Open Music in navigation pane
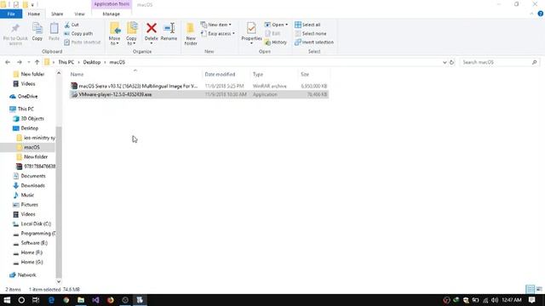The height and width of the screenshot is (306, 545). pos(27,195)
